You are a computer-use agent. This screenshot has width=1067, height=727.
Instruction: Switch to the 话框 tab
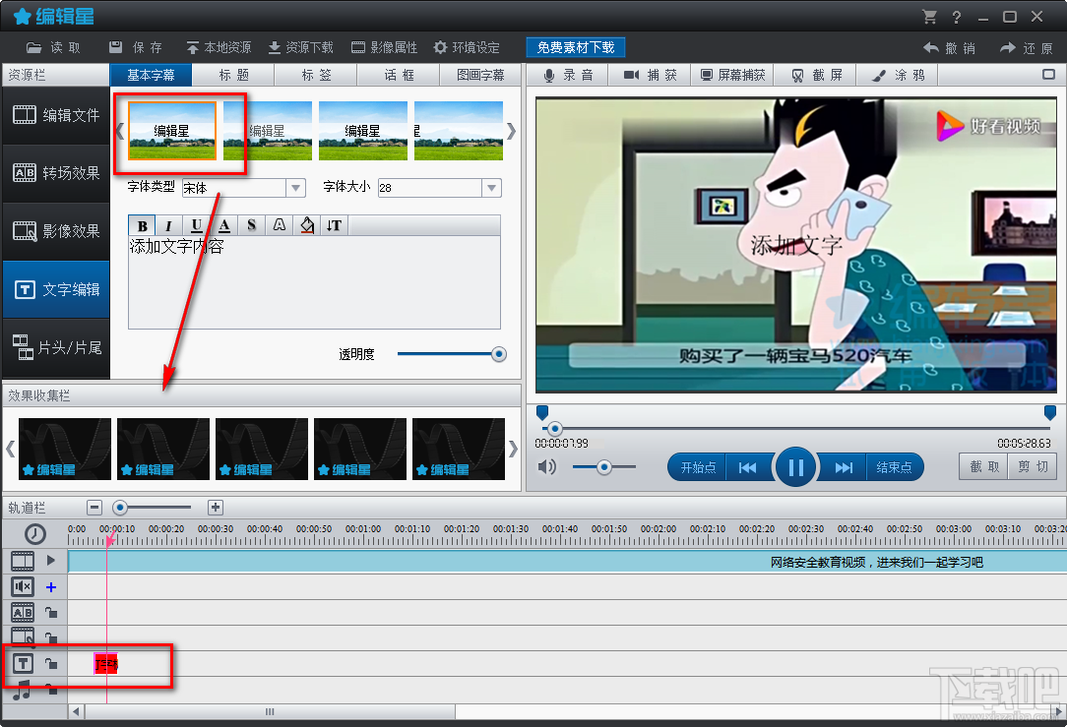point(399,75)
